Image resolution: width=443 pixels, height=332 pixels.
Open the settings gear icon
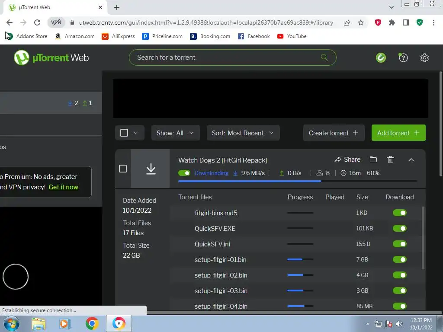pyautogui.click(x=424, y=57)
